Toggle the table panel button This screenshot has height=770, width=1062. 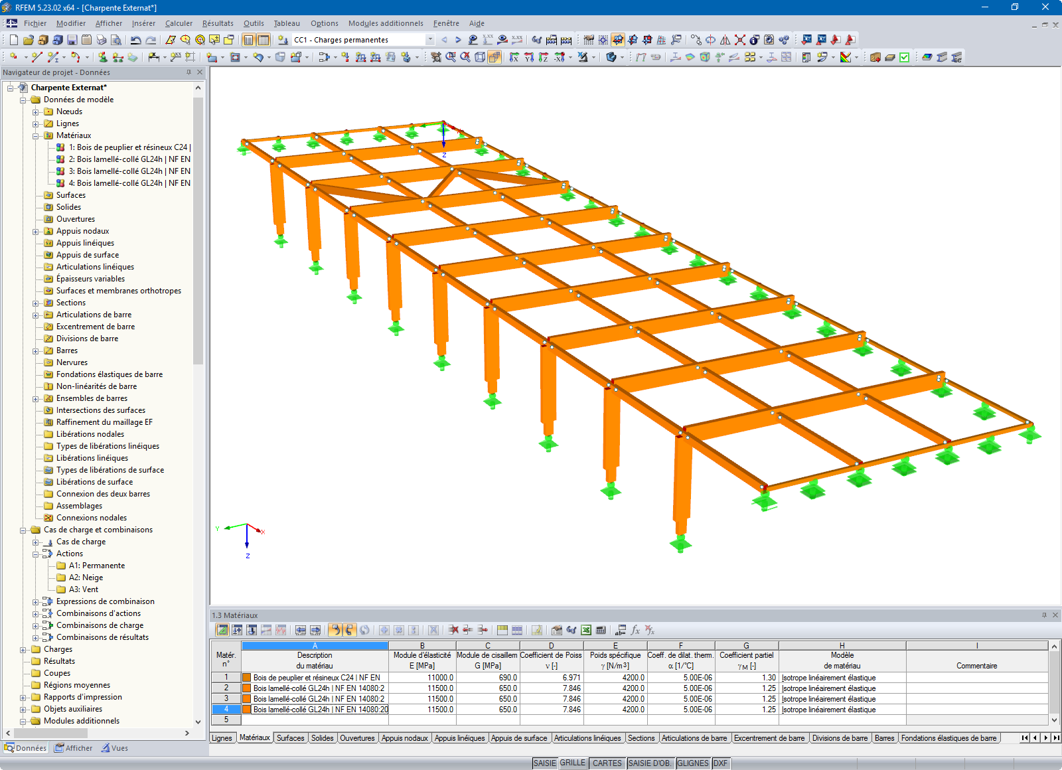tap(264, 40)
